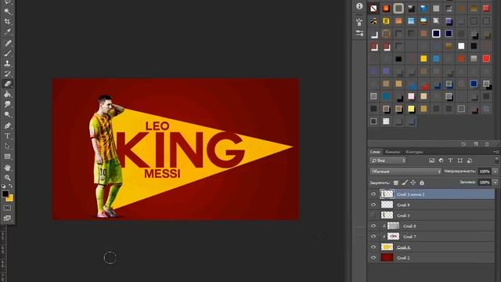Click the fill value field
The height and width of the screenshot is (282, 501).
pos(485,183)
